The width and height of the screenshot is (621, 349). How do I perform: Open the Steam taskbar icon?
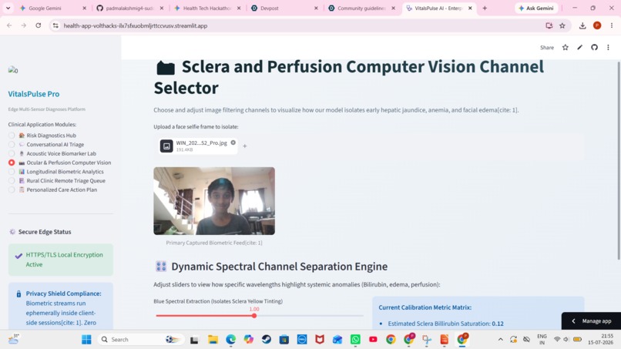click(x=267, y=340)
